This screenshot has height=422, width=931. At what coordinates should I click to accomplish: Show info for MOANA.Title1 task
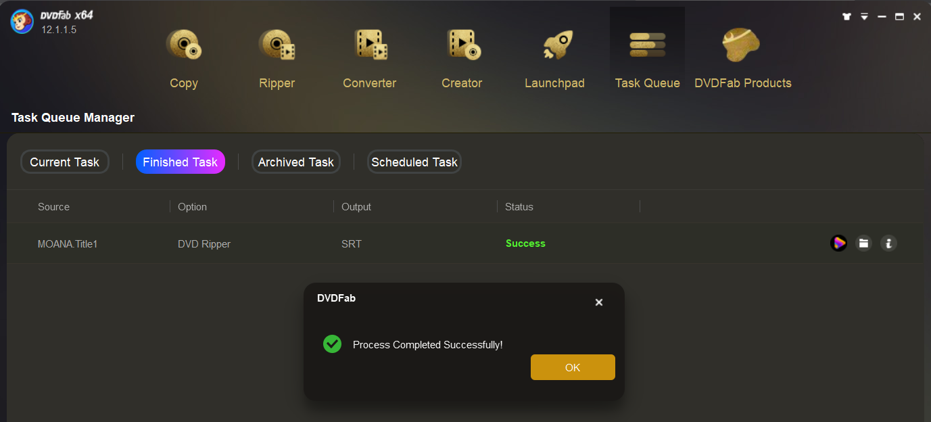[888, 243]
